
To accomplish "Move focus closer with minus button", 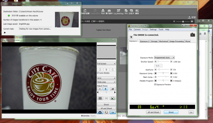I will click(100, 89).
